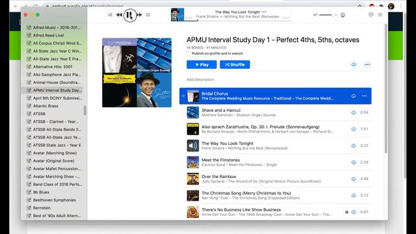Download The Christmas Song

pyautogui.click(x=354, y=196)
